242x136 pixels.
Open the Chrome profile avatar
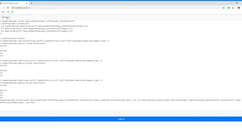click(x=239, y=8)
